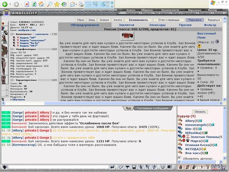Click the cube icon next to Масса: 2
This screenshot has height=172, width=229.
pyautogui.click(x=217, y=42)
